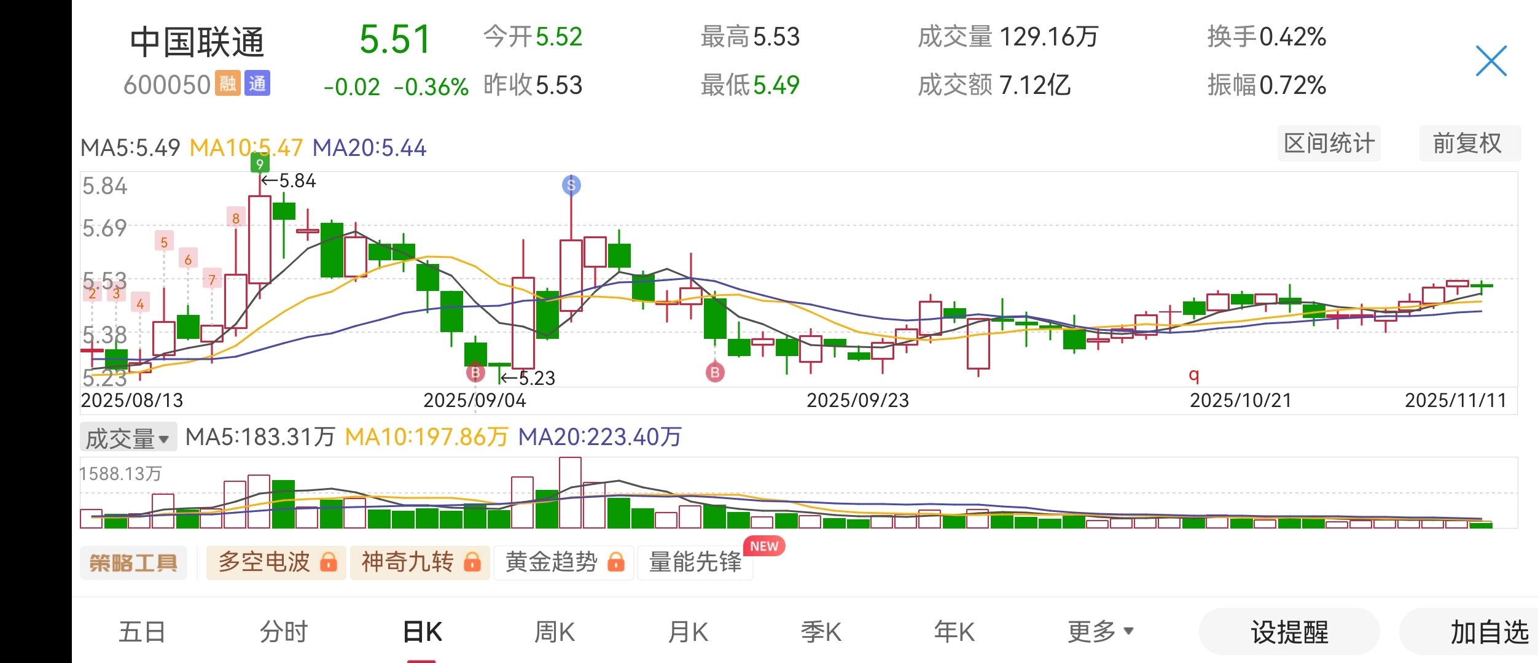Click the lock icon on 多空电波
The width and height of the screenshot is (1538, 663).
[329, 562]
